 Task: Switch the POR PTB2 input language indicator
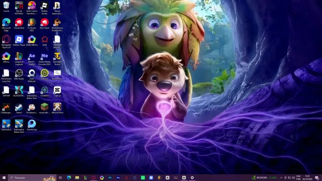(x=298, y=178)
